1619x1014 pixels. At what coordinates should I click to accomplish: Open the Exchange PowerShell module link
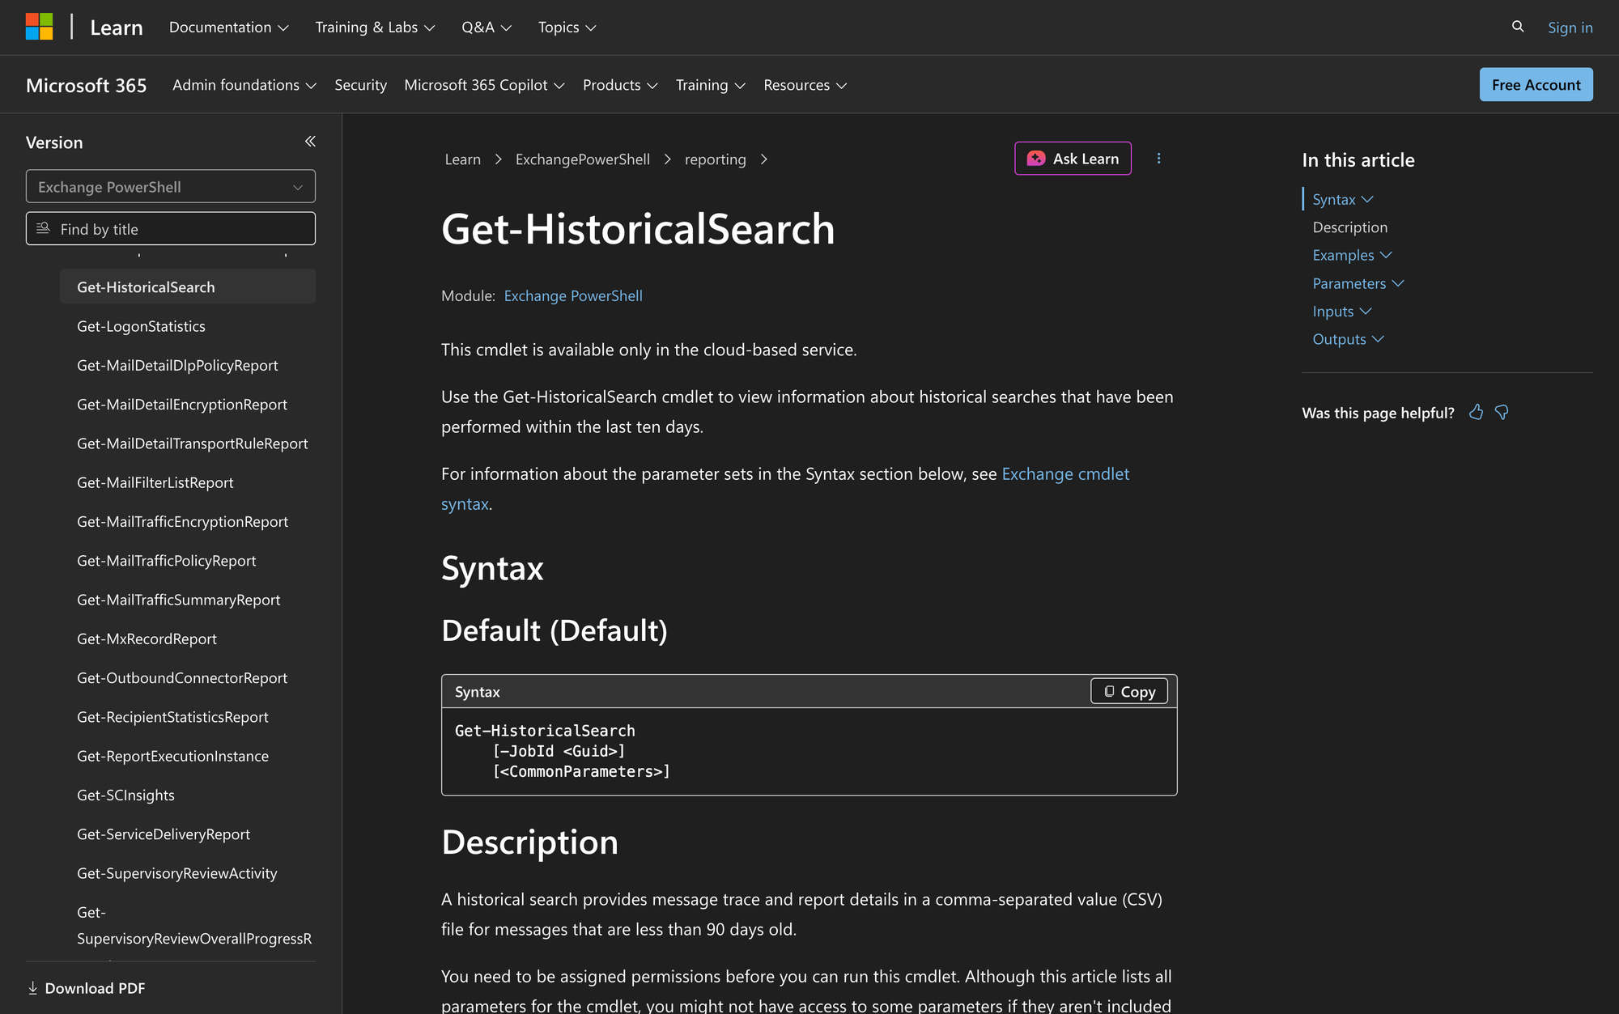tap(573, 296)
